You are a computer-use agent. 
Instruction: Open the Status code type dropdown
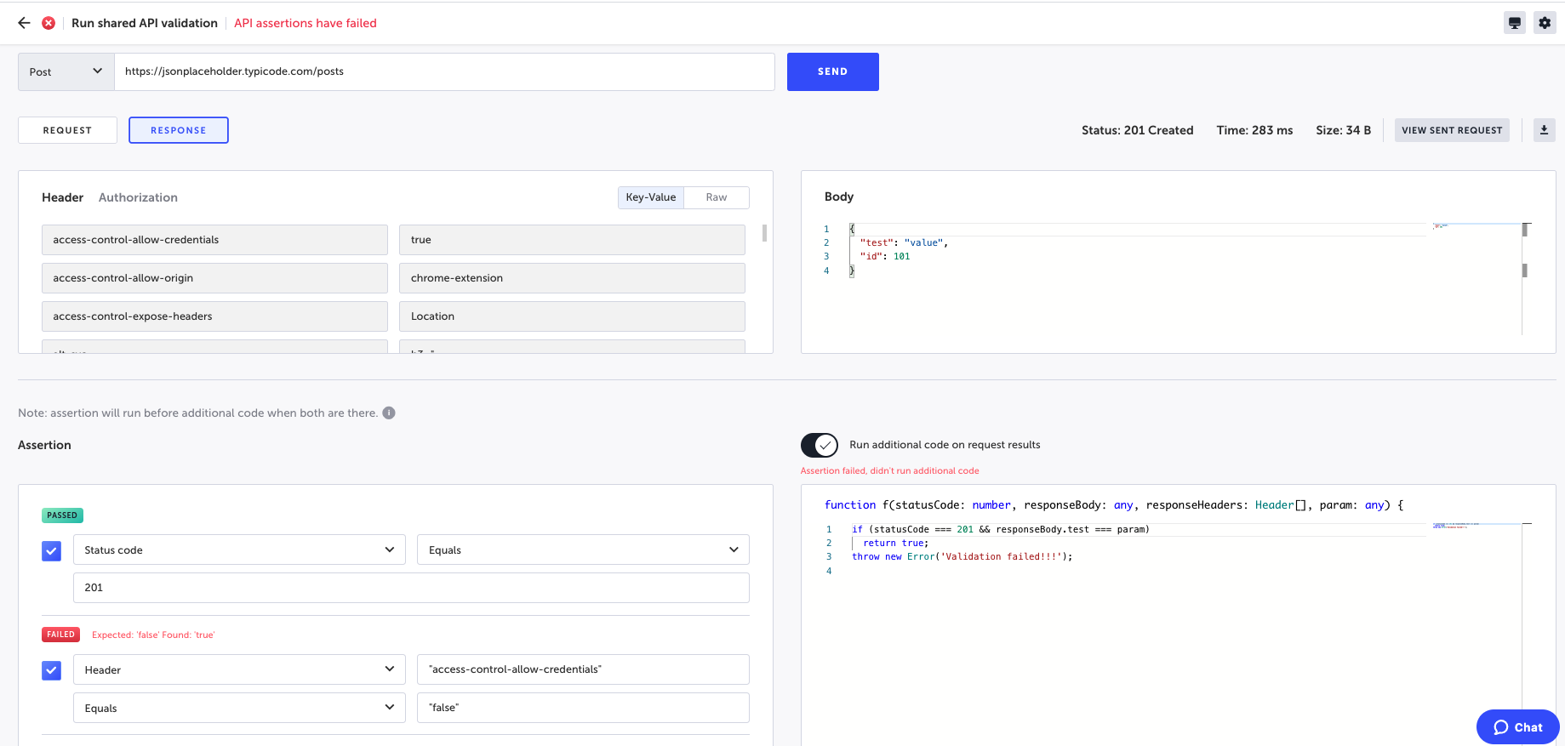click(239, 550)
